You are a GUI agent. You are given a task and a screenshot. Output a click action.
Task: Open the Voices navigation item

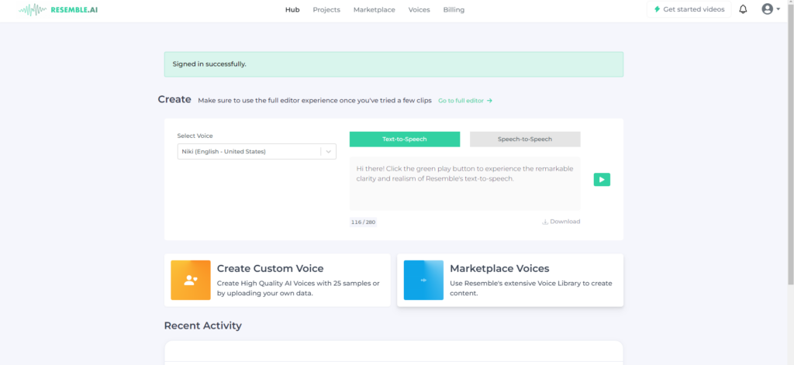[x=419, y=10]
